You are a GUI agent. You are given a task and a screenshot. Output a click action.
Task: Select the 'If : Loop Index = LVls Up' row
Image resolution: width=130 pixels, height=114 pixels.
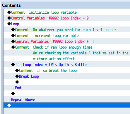click(x=67, y=64)
